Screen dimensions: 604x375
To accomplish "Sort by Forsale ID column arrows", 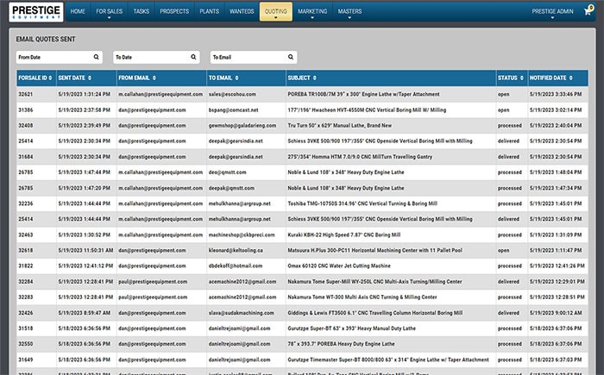I will pyautogui.click(x=50, y=78).
